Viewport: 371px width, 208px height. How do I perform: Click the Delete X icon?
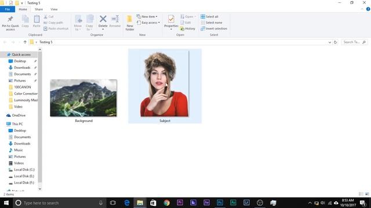coord(103,19)
